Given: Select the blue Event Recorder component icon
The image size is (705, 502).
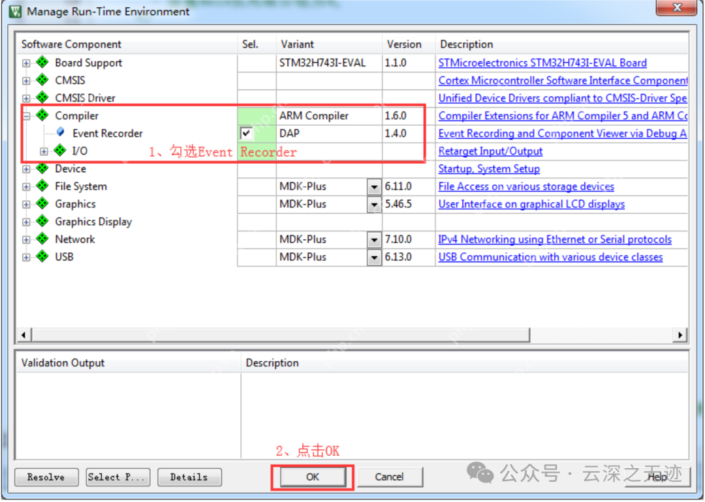Looking at the screenshot, I should coord(60,132).
